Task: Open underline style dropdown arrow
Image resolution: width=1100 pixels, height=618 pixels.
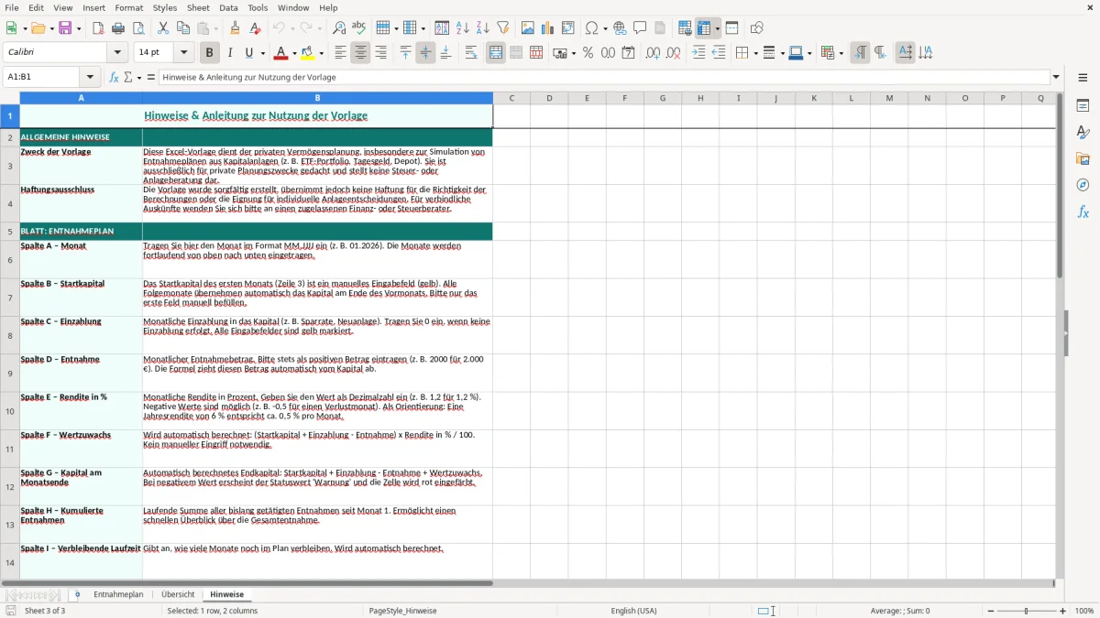Action: (262, 53)
